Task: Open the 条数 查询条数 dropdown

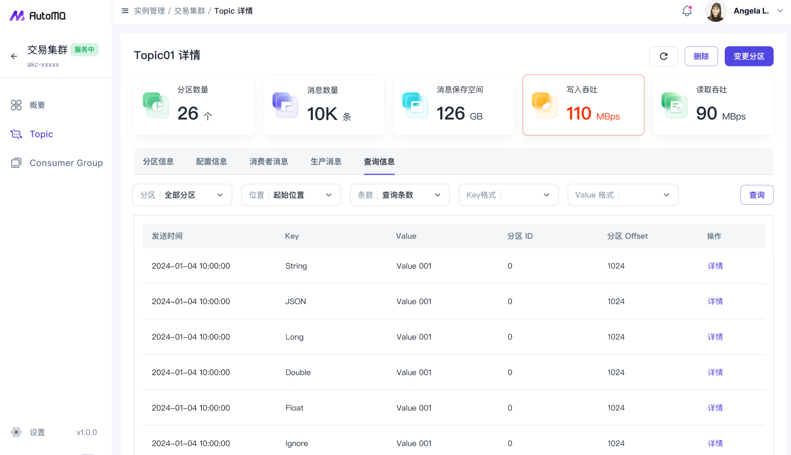Action: pos(400,195)
